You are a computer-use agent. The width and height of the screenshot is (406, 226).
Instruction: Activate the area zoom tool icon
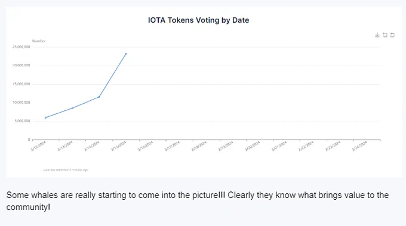385,35
